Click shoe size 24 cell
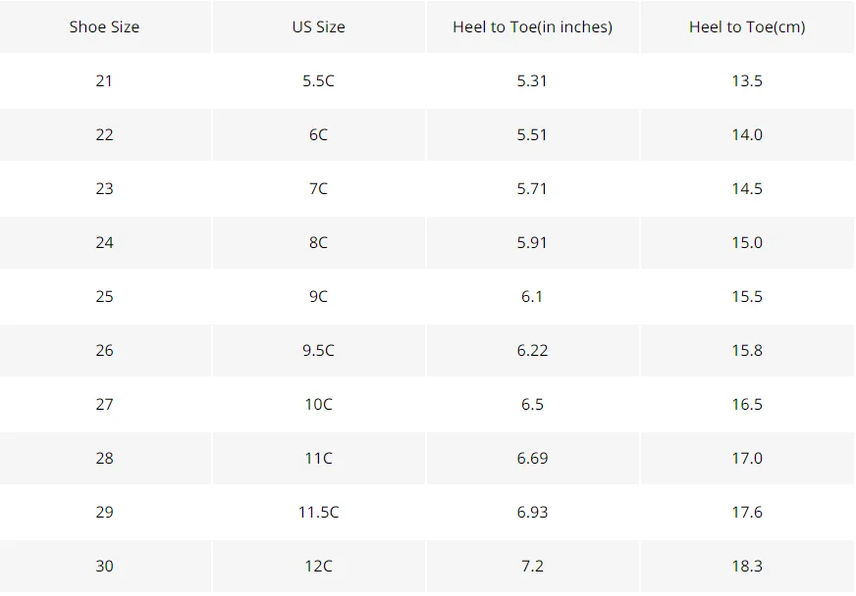 tap(104, 243)
